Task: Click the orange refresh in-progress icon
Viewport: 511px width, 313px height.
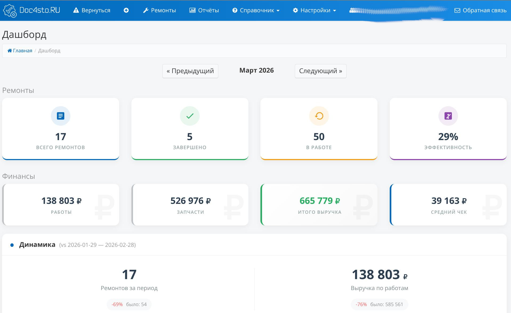Action: [x=319, y=116]
